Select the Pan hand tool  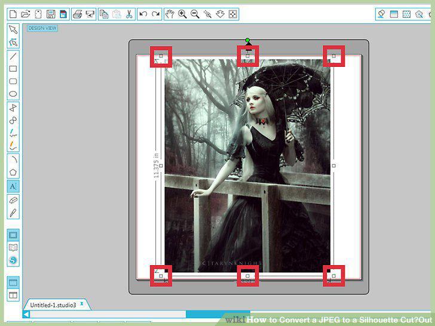pyautogui.click(x=170, y=14)
